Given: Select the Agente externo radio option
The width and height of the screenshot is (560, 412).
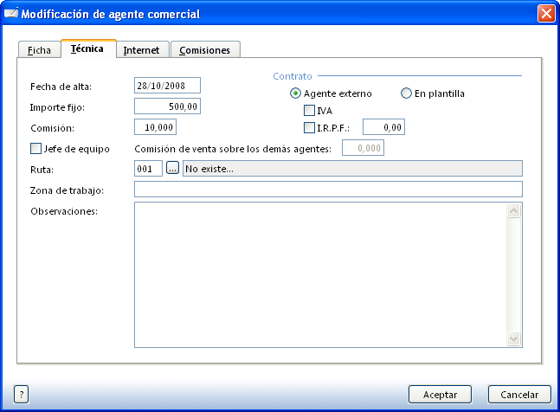Looking at the screenshot, I should tap(296, 93).
